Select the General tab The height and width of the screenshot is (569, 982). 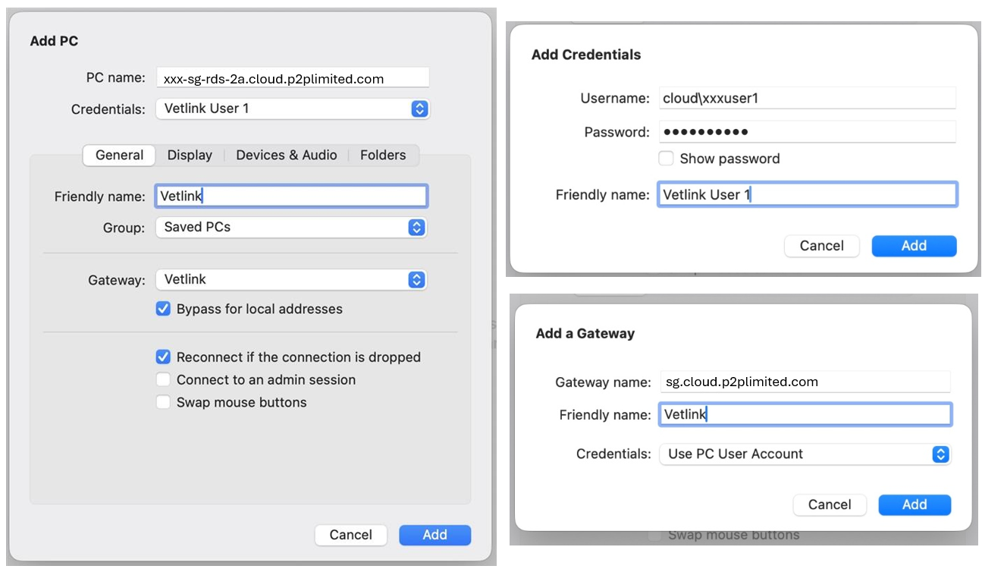click(119, 156)
